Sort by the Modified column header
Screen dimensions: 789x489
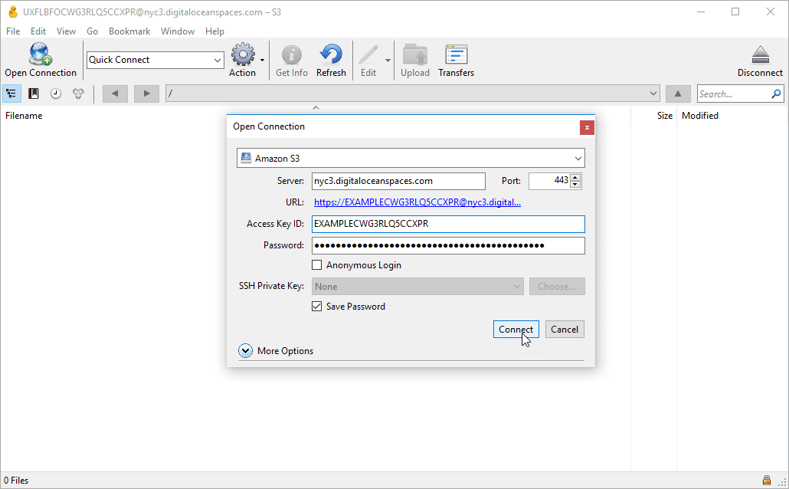(x=700, y=116)
